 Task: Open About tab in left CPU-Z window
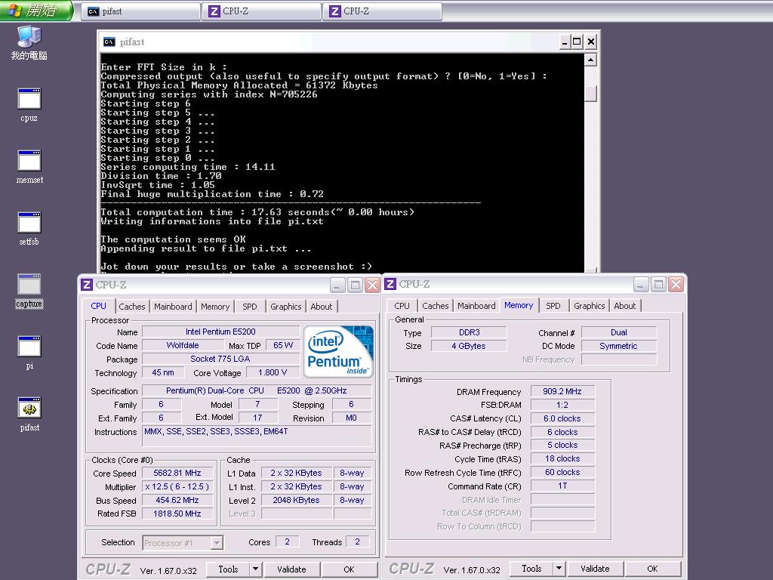[322, 307]
